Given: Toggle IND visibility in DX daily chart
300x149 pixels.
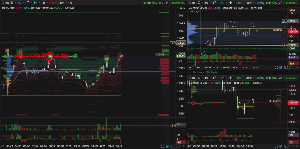Looking at the screenshot, I should (261, 3).
